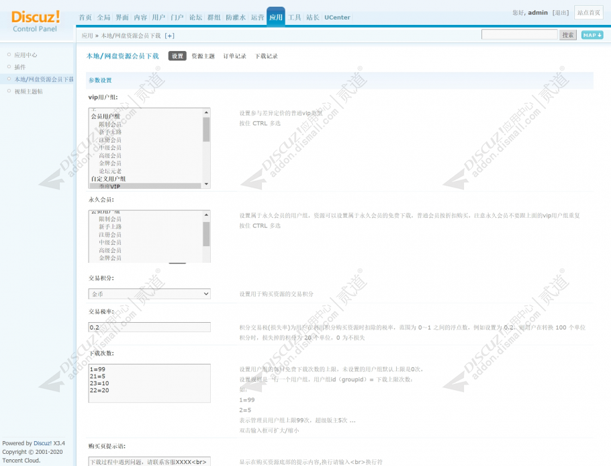Screen dimensions: 611x466
Task: Open the UCenter top menu item
Action: [x=337, y=17]
